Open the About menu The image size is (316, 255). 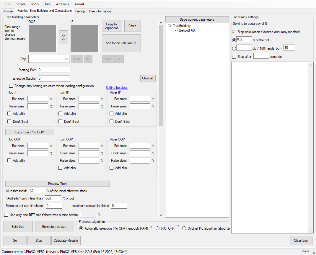point(79,4)
